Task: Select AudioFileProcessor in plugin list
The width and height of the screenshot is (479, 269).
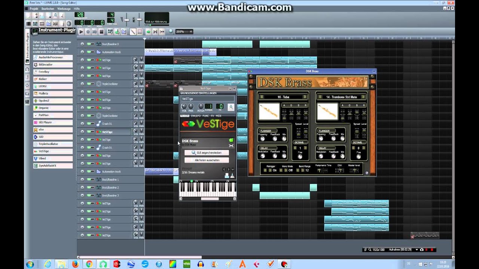Action: (52, 58)
